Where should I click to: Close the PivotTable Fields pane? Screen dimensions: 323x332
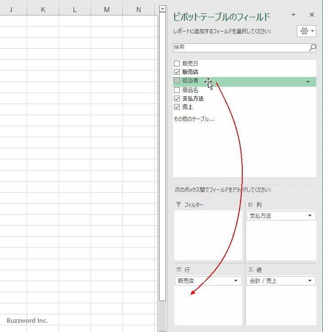tap(312, 15)
